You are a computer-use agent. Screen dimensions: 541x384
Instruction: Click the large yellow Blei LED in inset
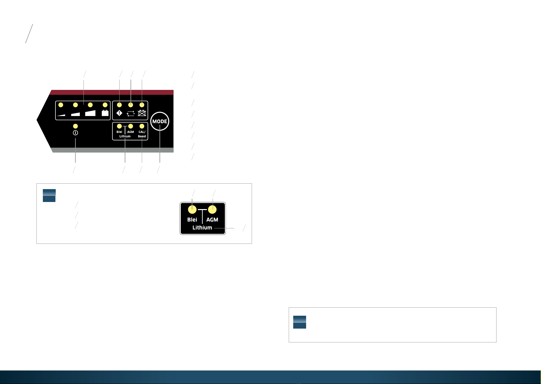click(192, 209)
